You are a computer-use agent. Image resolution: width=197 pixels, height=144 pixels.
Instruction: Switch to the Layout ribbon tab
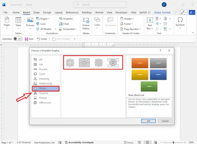coord(59,12)
